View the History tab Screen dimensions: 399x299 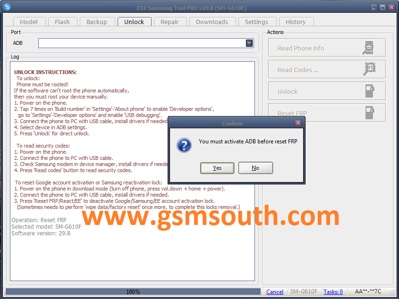coord(296,22)
